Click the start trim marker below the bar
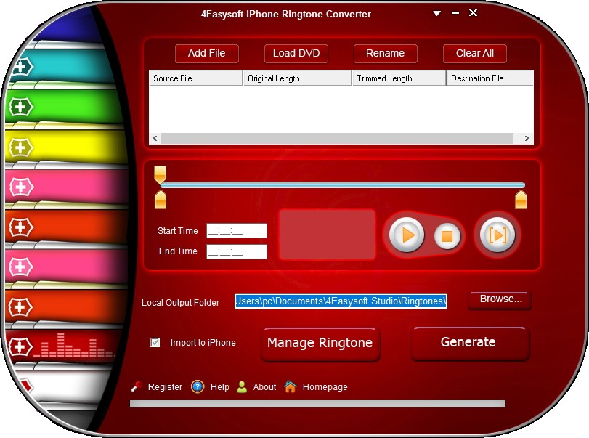 pyautogui.click(x=161, y=200)
